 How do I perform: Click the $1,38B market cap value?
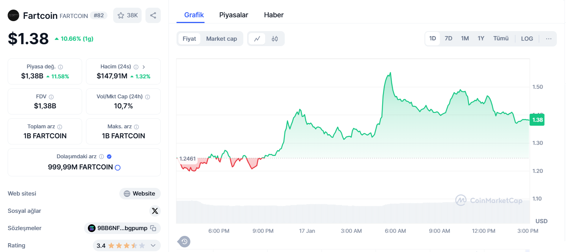[32, 76]
